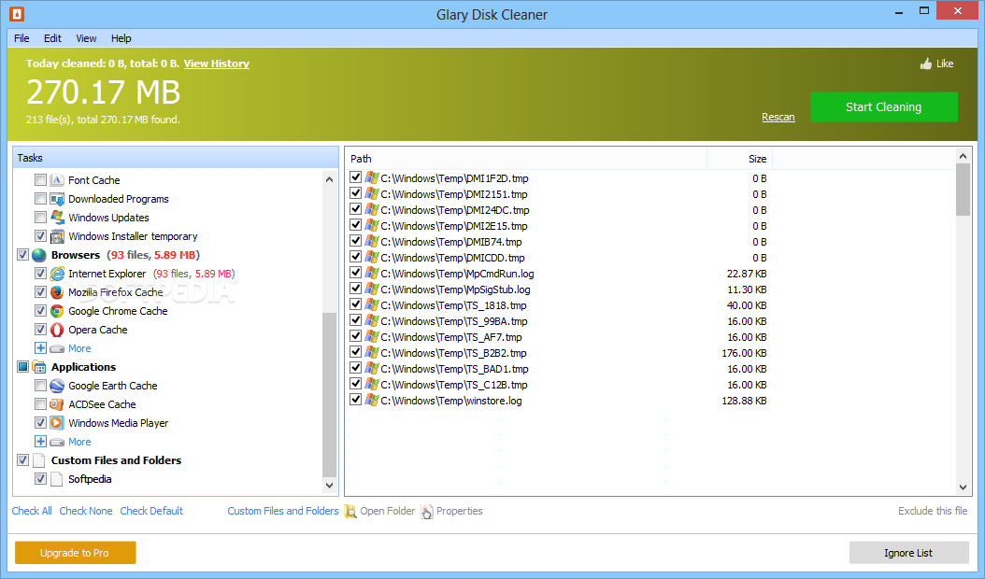This screenshot has width=985, height=579.
Task: Click the Check None link
Action: (x=86, y=511)
